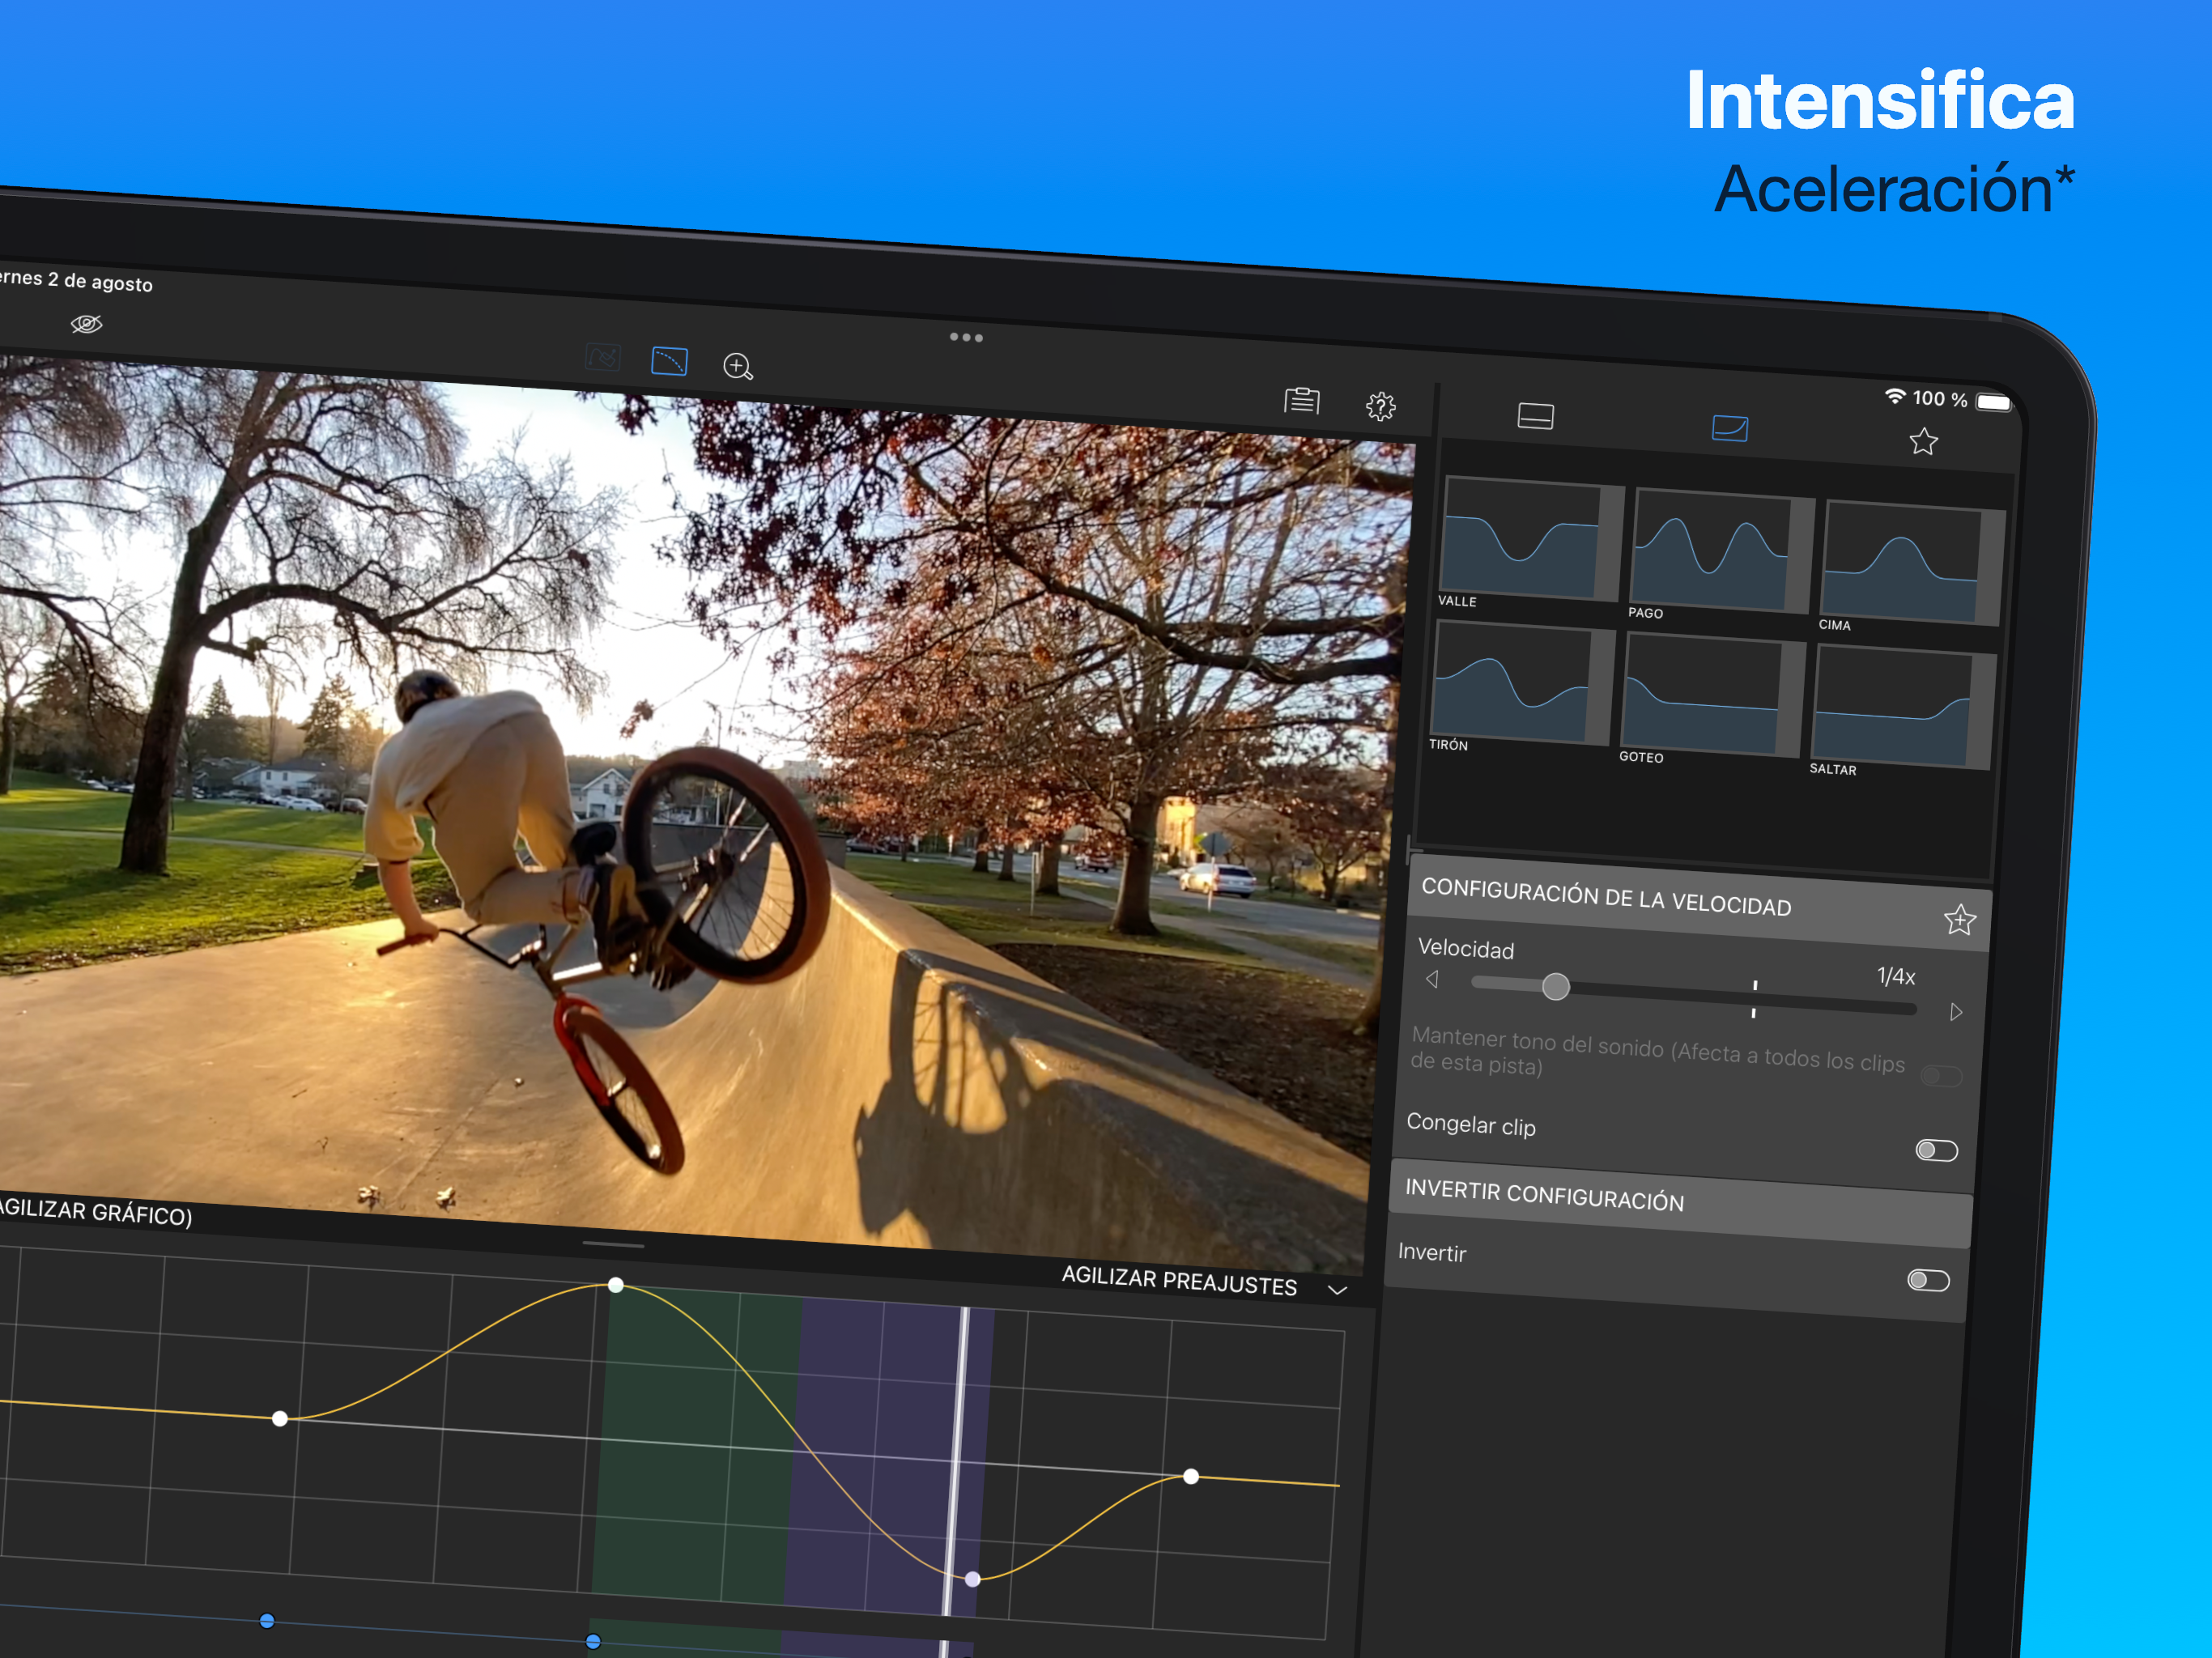
Task: Click the right arrow to increase Velocidad
Action: click(1955, 1013)
